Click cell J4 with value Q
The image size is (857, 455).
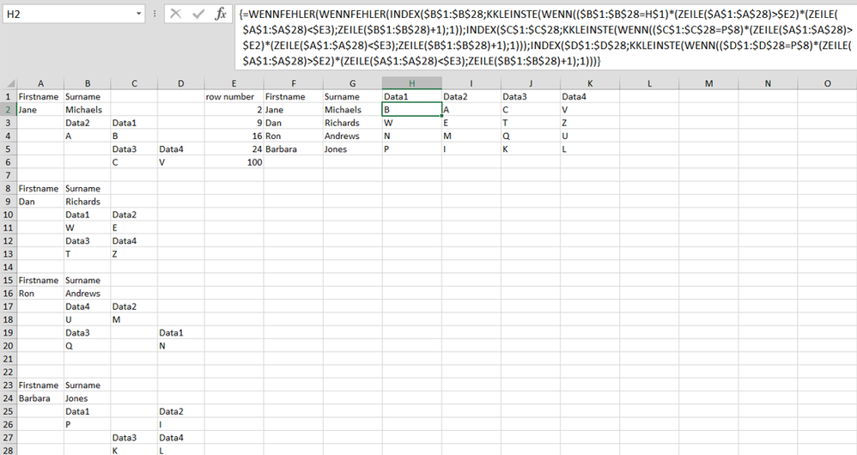531,136
